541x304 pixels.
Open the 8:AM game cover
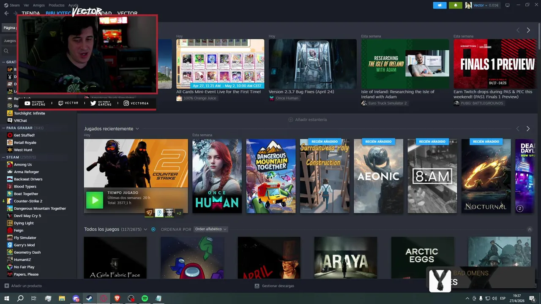[432, 176]
